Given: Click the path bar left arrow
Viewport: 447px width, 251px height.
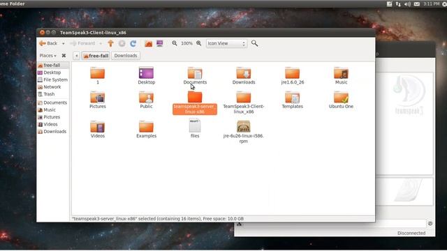Looking at the screenshot, I should click(x=76, y=56).
